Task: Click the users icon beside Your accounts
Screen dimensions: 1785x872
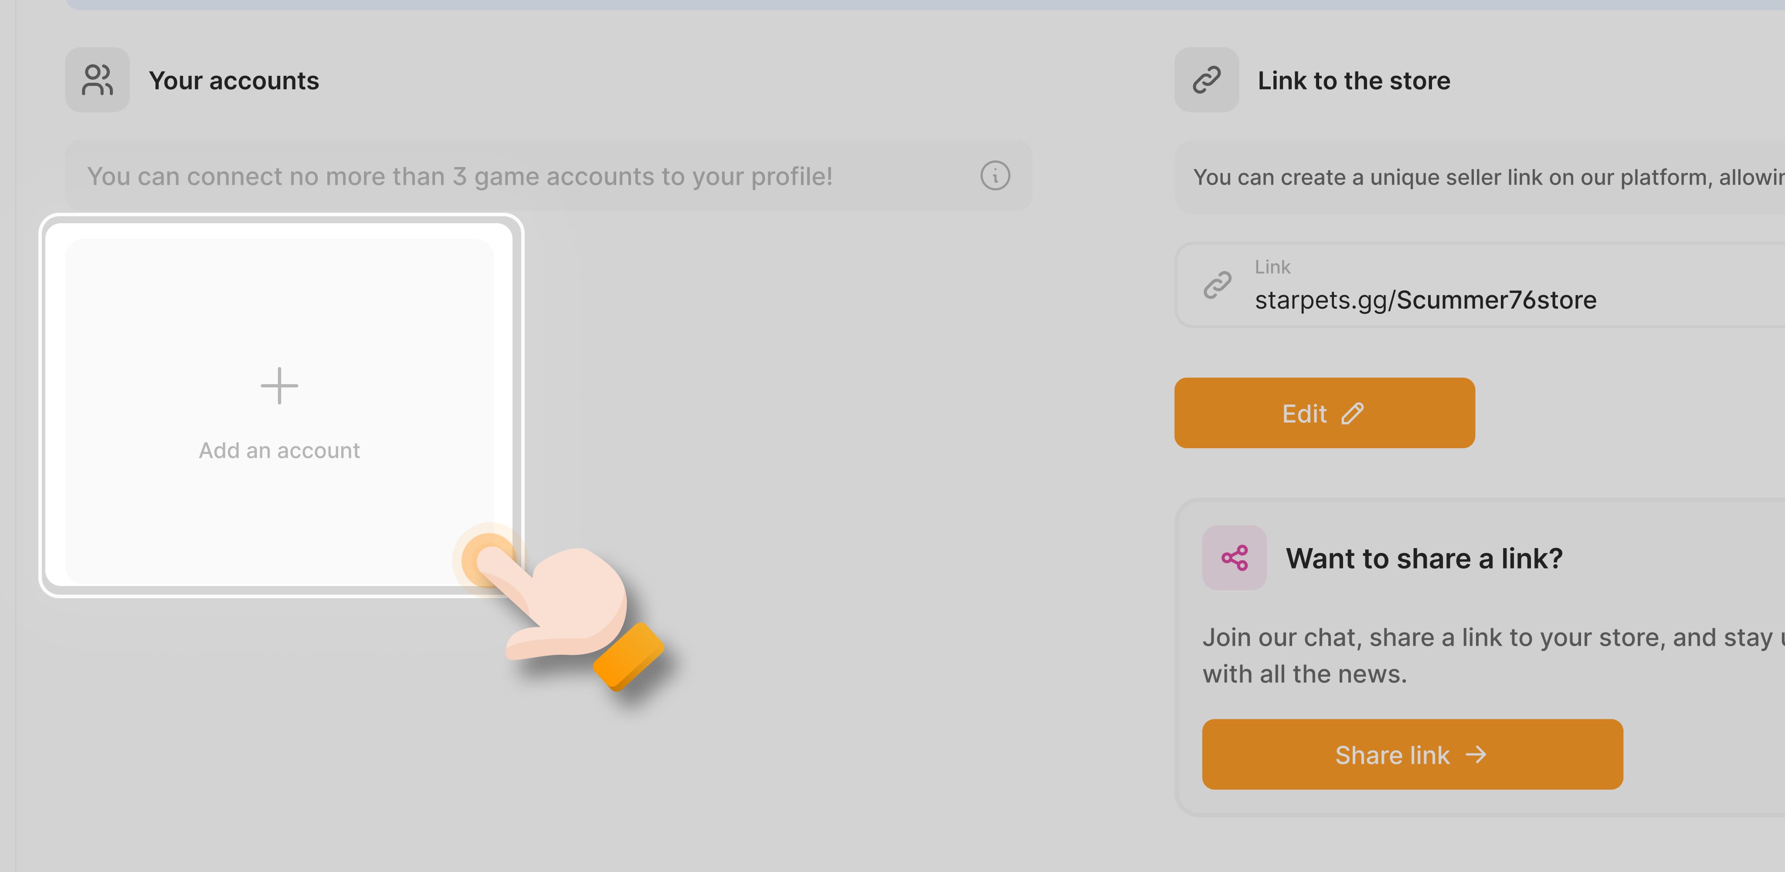Action: [97, 80]
